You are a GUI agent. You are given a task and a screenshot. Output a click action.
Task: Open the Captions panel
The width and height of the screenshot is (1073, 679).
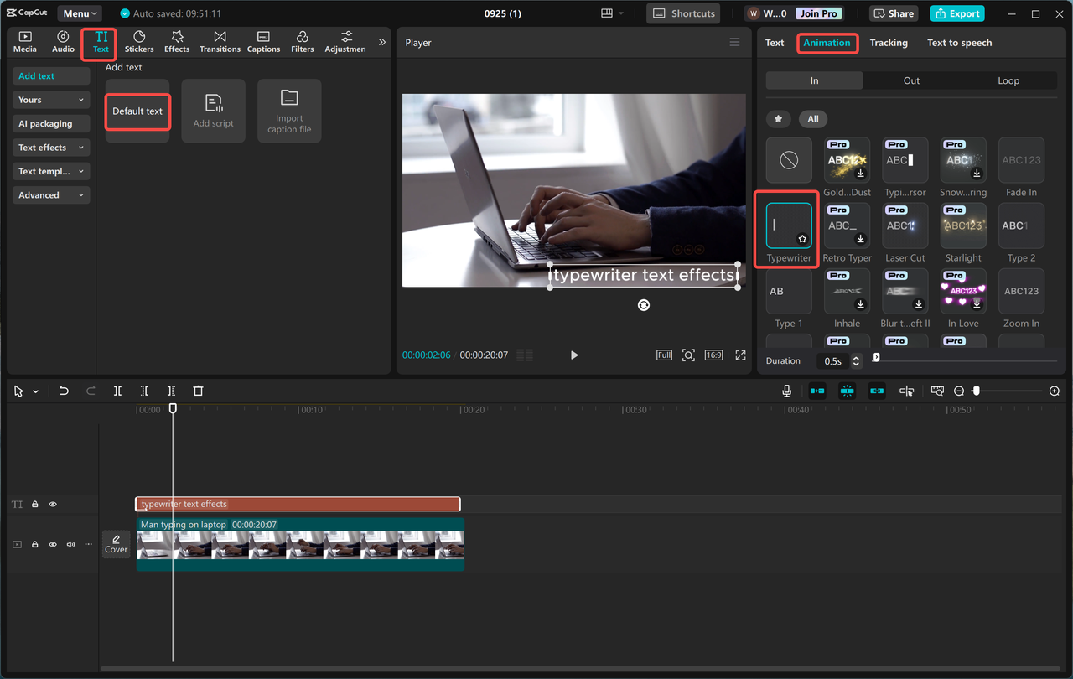pos(263,41)
